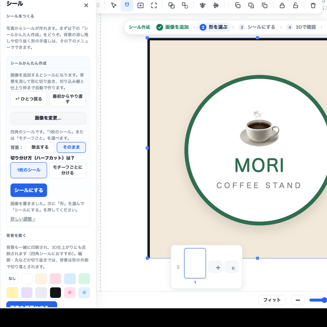Click the zoom slider handle
Viewport: 327px width, 327px height.
pyautogui.click(x=324, y=300)
